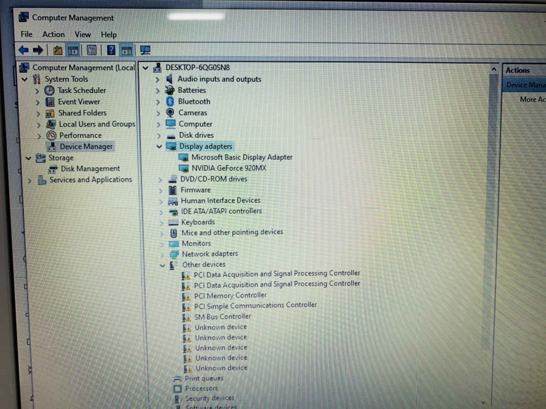Click the Up one level folder icon

pyautogui.click(x=58, y=50)
